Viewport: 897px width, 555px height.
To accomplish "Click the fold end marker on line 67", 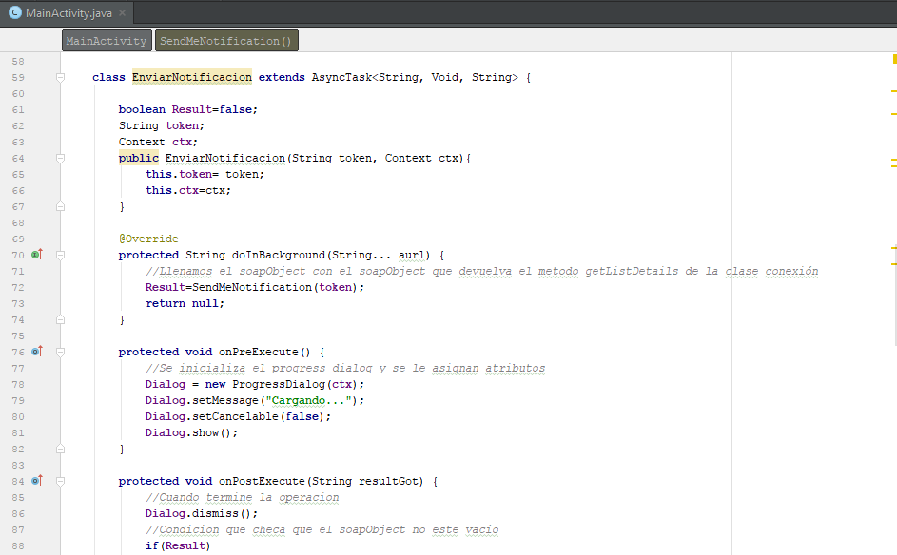I will tap(60, 206).
